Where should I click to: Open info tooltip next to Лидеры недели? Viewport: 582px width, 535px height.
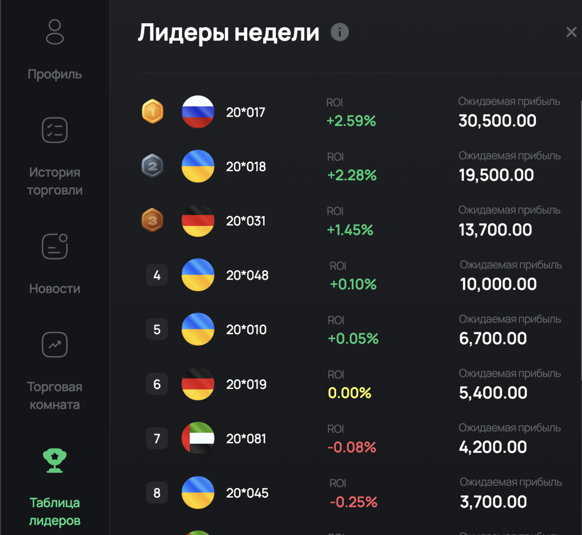339,32
